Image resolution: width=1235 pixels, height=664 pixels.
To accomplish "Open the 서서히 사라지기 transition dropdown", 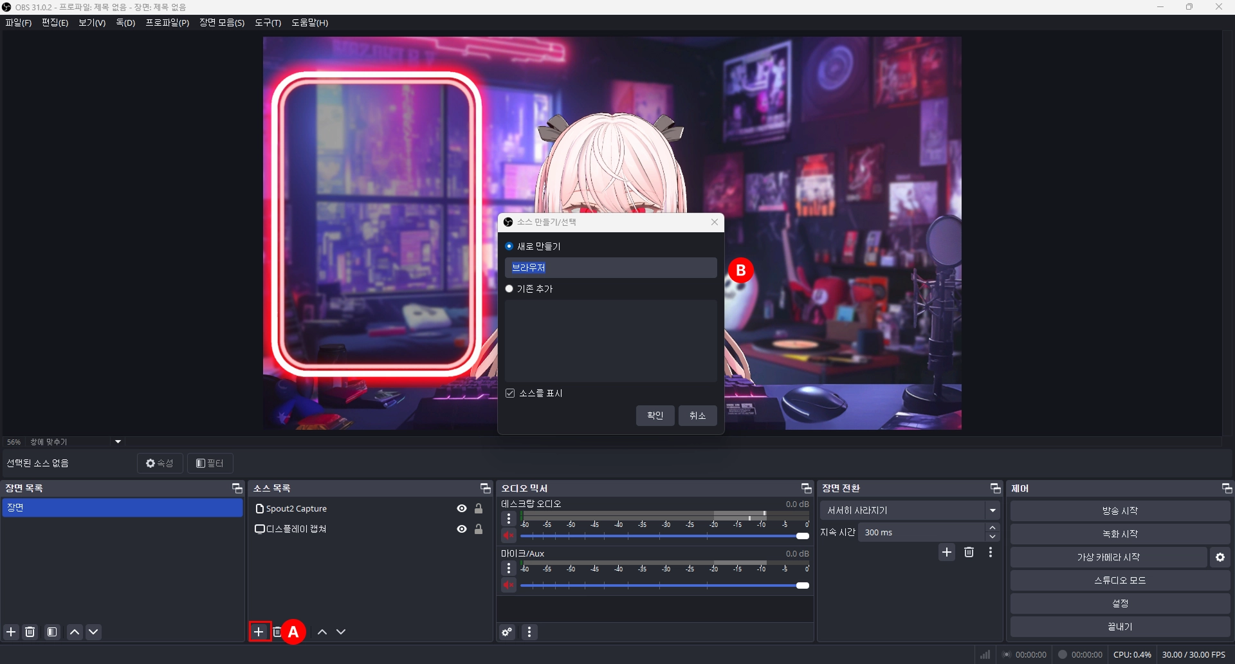I will (x=910, y=510).
